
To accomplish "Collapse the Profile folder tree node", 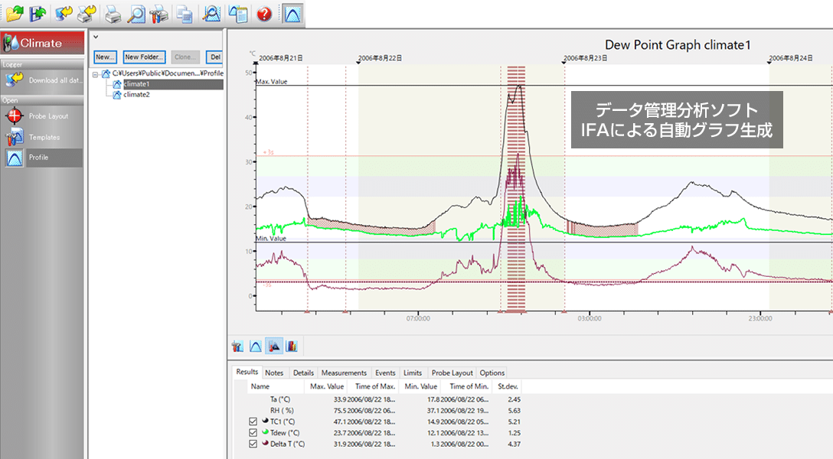I will click(x=96, y=74).
